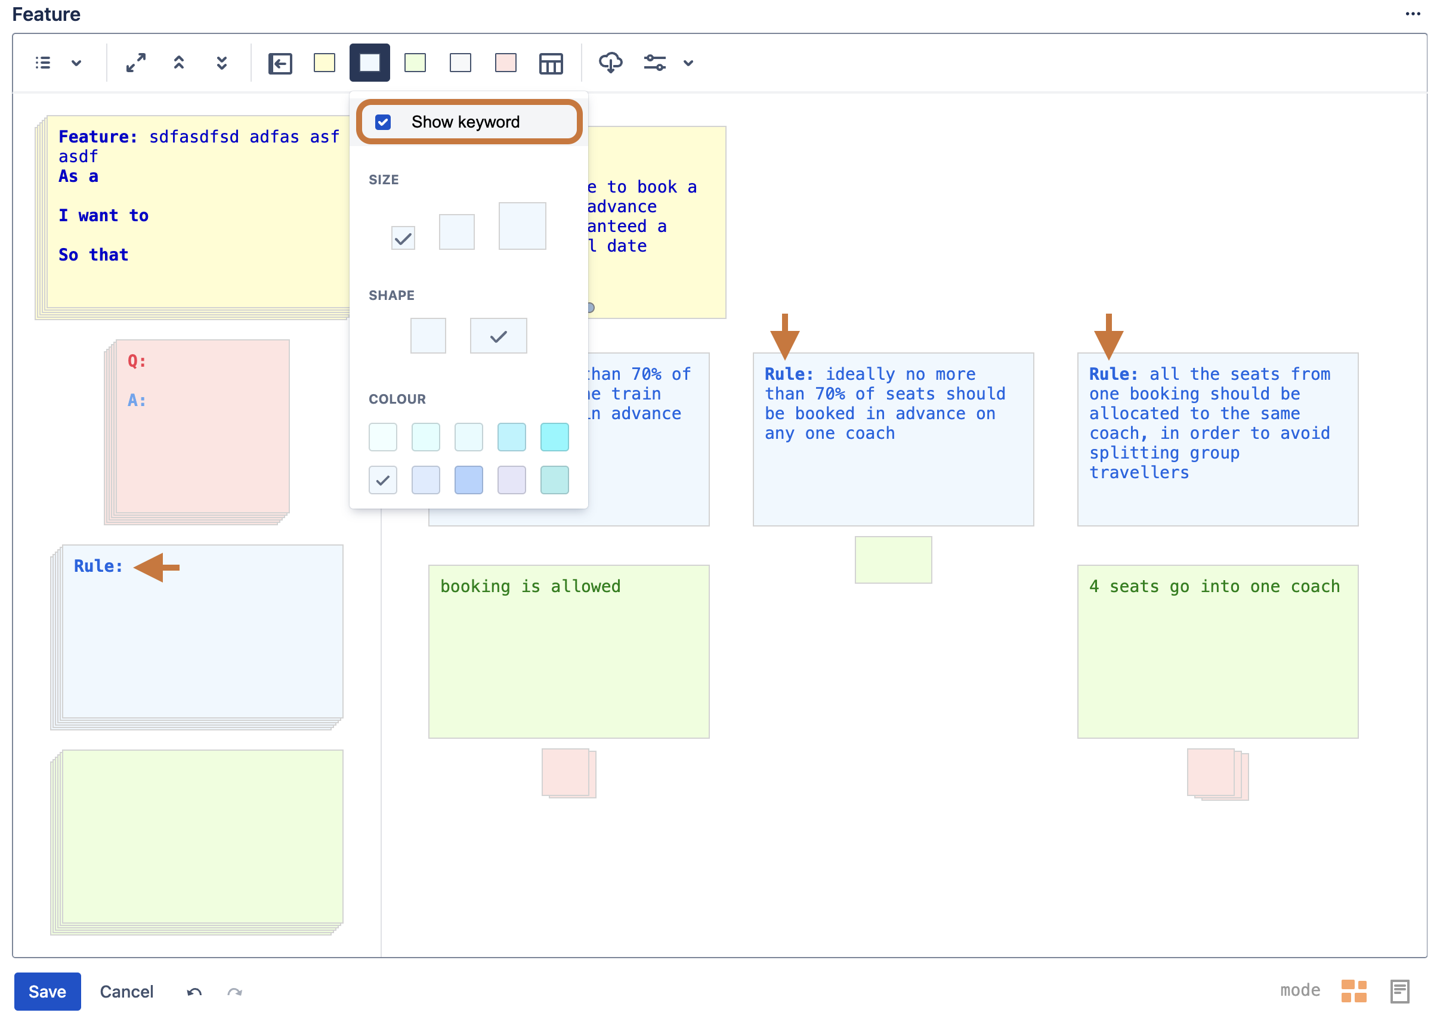Click small pink card stack under '4 seats' card
This screenshot has height=1022, width=1440.
click(x=1217, y=774)
